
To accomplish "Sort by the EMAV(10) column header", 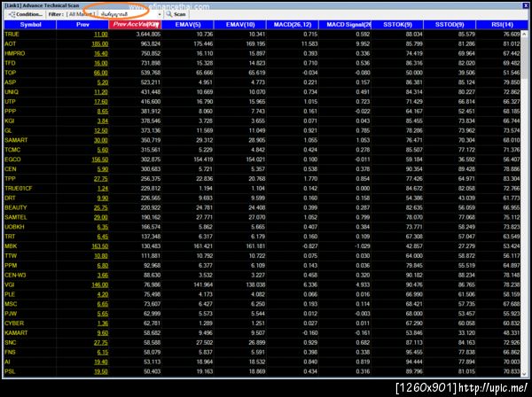I will 240,25.
